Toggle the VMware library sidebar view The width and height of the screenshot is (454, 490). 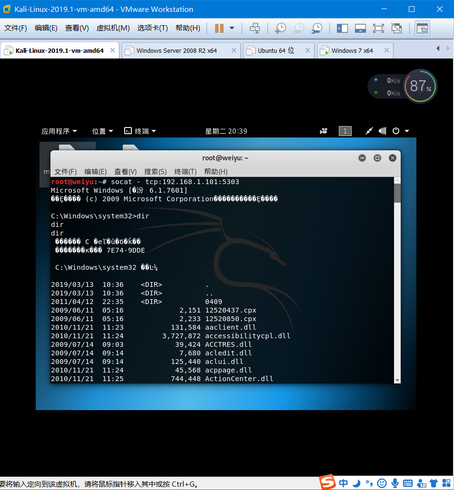coord(342,29)
